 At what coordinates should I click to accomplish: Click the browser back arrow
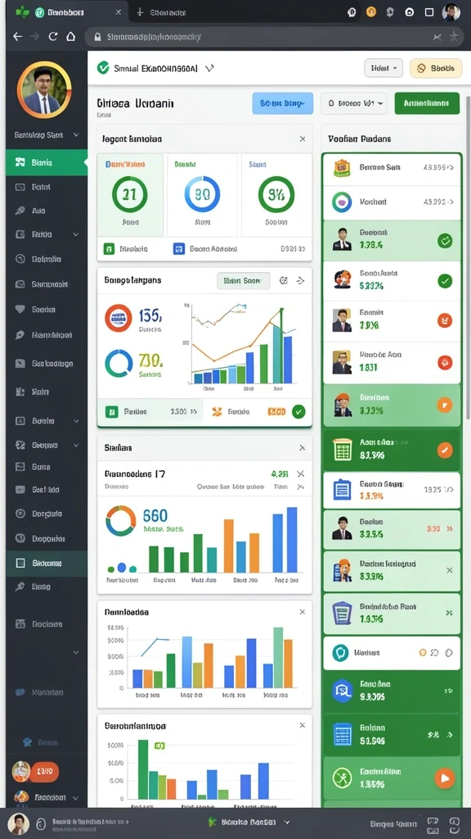[x=18, y=36]
